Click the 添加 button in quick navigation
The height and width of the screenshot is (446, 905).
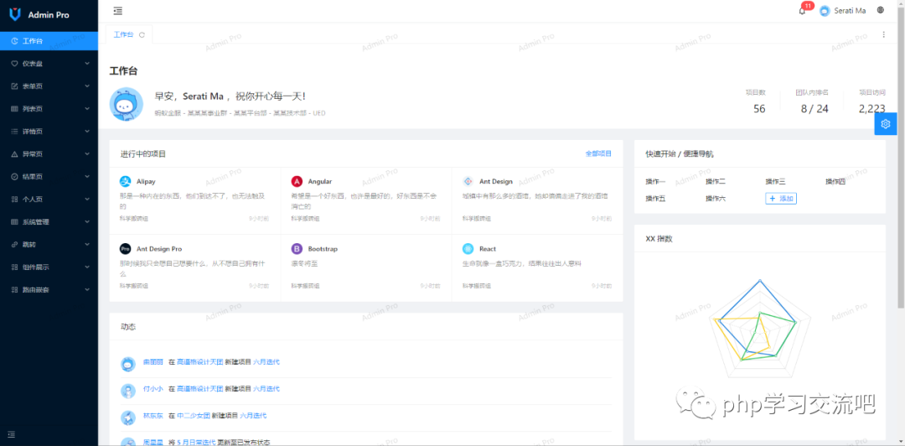[781, 198]
